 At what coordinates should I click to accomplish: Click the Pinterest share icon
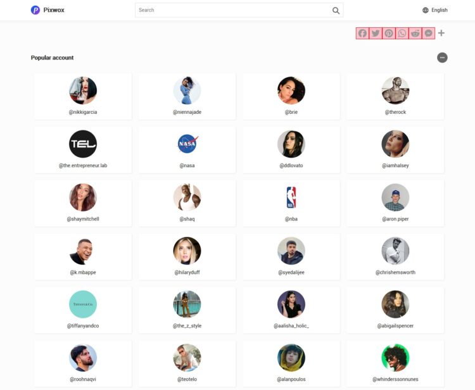[389, 34]
